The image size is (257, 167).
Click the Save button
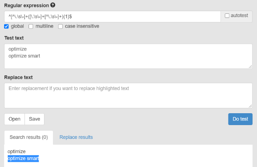point(34,119)
